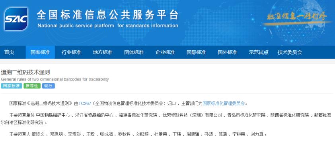Open 国家标准化管理委员会 link
The height and width of the screenshot is (147, 335).
[x=224, y=103]
